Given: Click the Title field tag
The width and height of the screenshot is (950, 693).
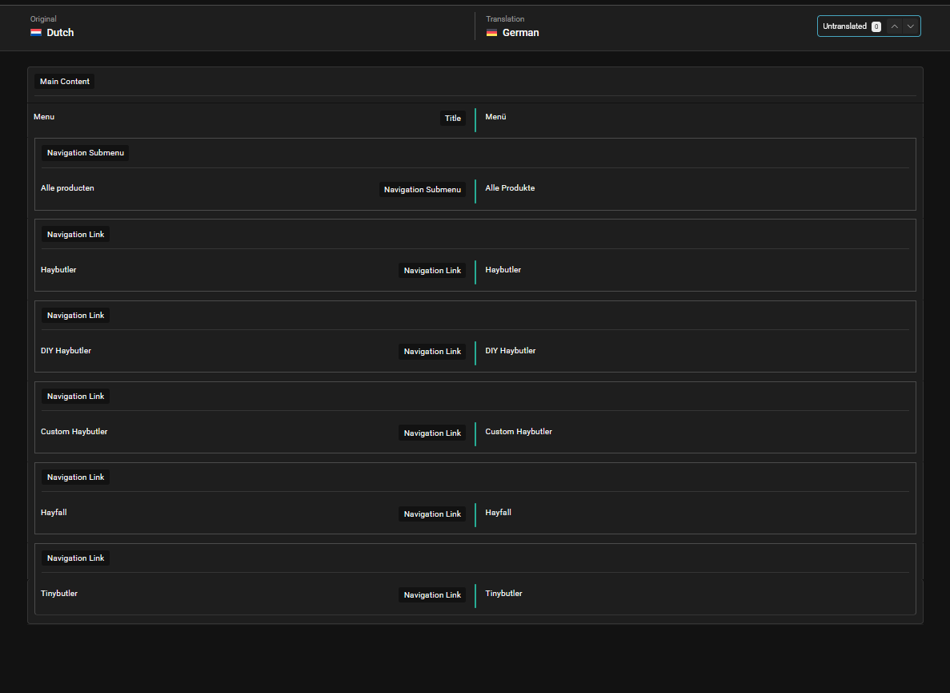Looking at the screenshot, I should pyautogui.click(x=452, y=119).
